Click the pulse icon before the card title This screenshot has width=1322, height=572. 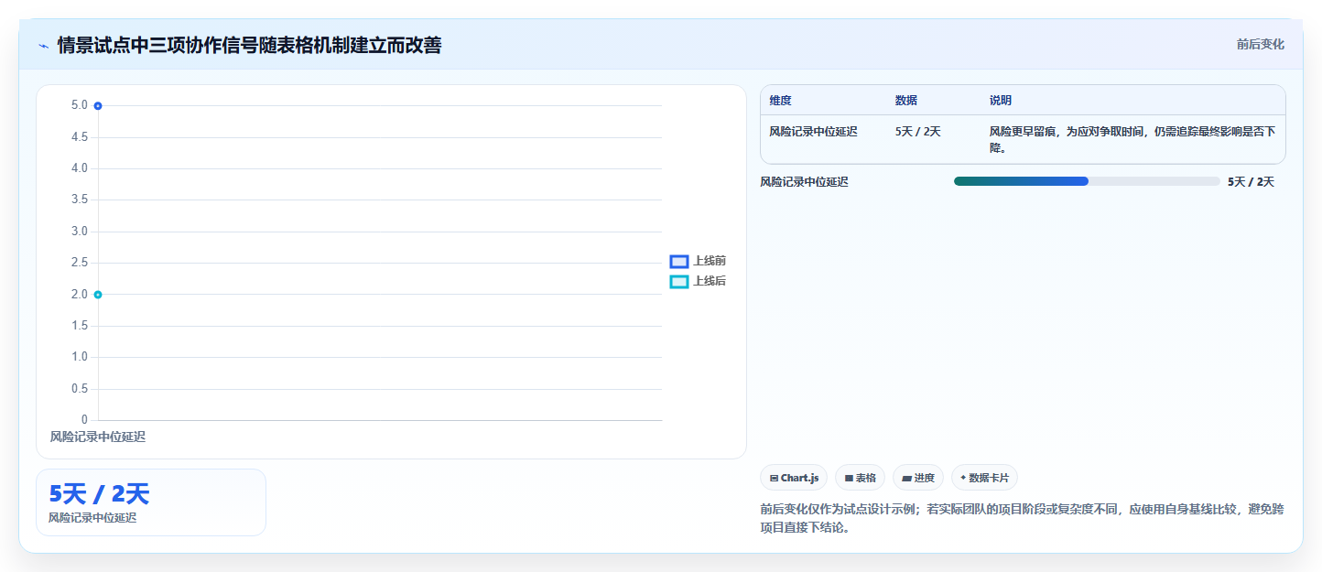tap(43, 45)
